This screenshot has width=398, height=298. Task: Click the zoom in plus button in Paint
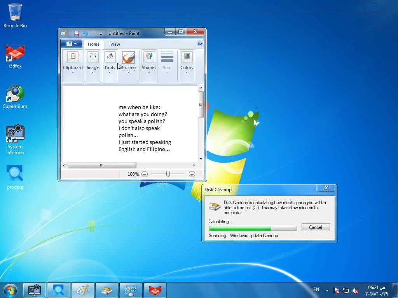[x=192, y=174]
